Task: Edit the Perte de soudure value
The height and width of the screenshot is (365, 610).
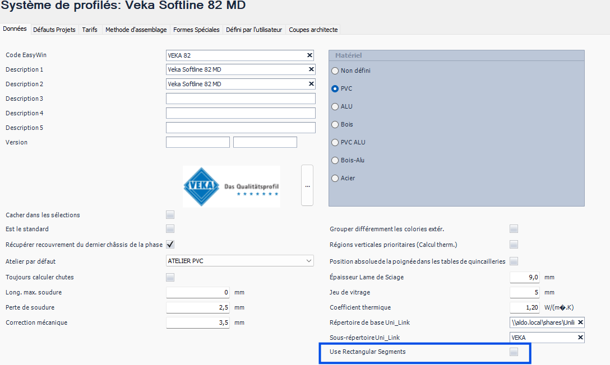Action: coord(197,307)
